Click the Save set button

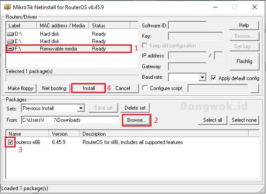point(103,108)
